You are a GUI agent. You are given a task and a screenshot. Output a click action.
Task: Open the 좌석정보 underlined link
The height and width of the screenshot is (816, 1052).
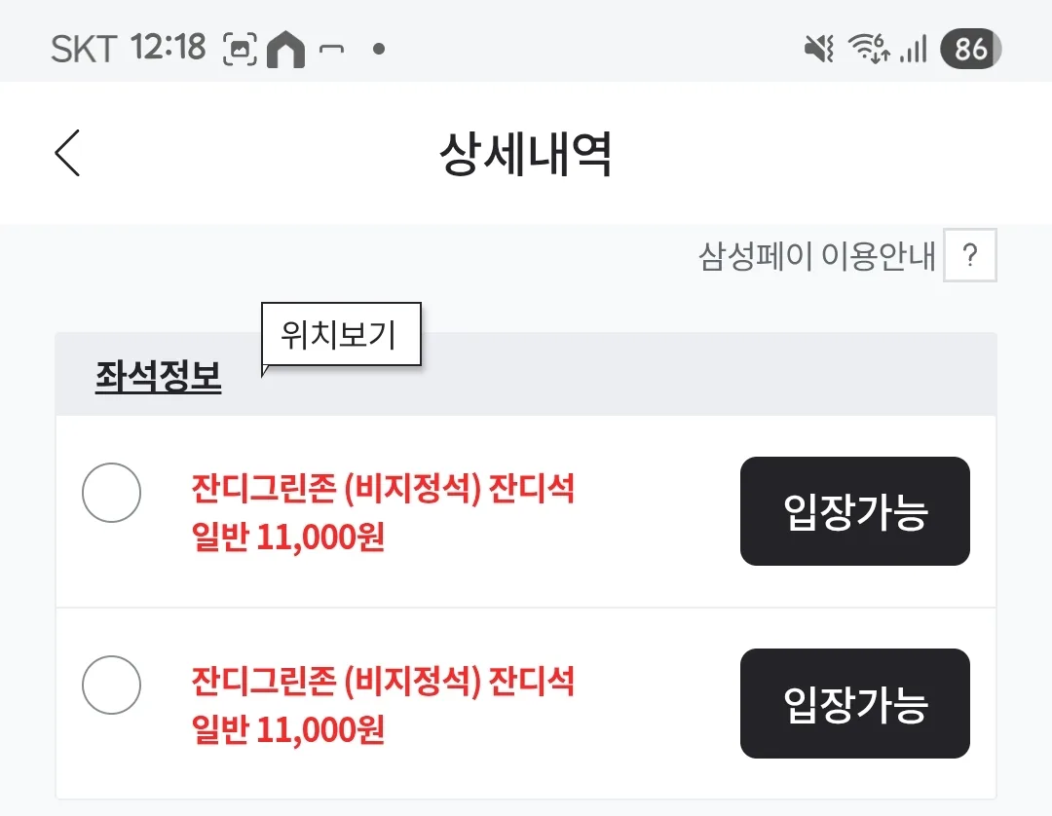159,376
